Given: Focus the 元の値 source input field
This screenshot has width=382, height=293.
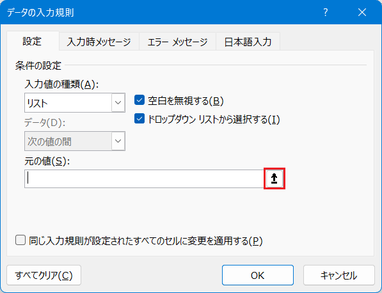Looking at the screenshot, I should [x=144, y=178].
